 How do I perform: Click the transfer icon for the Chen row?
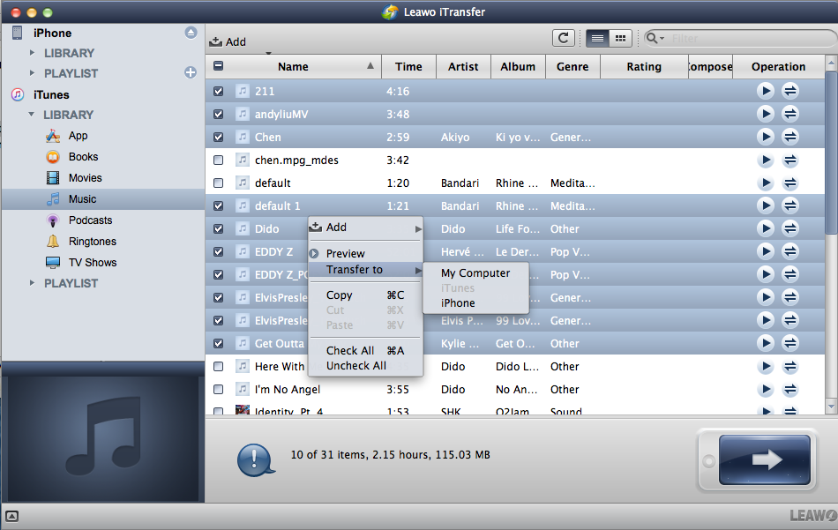point(790,137)
